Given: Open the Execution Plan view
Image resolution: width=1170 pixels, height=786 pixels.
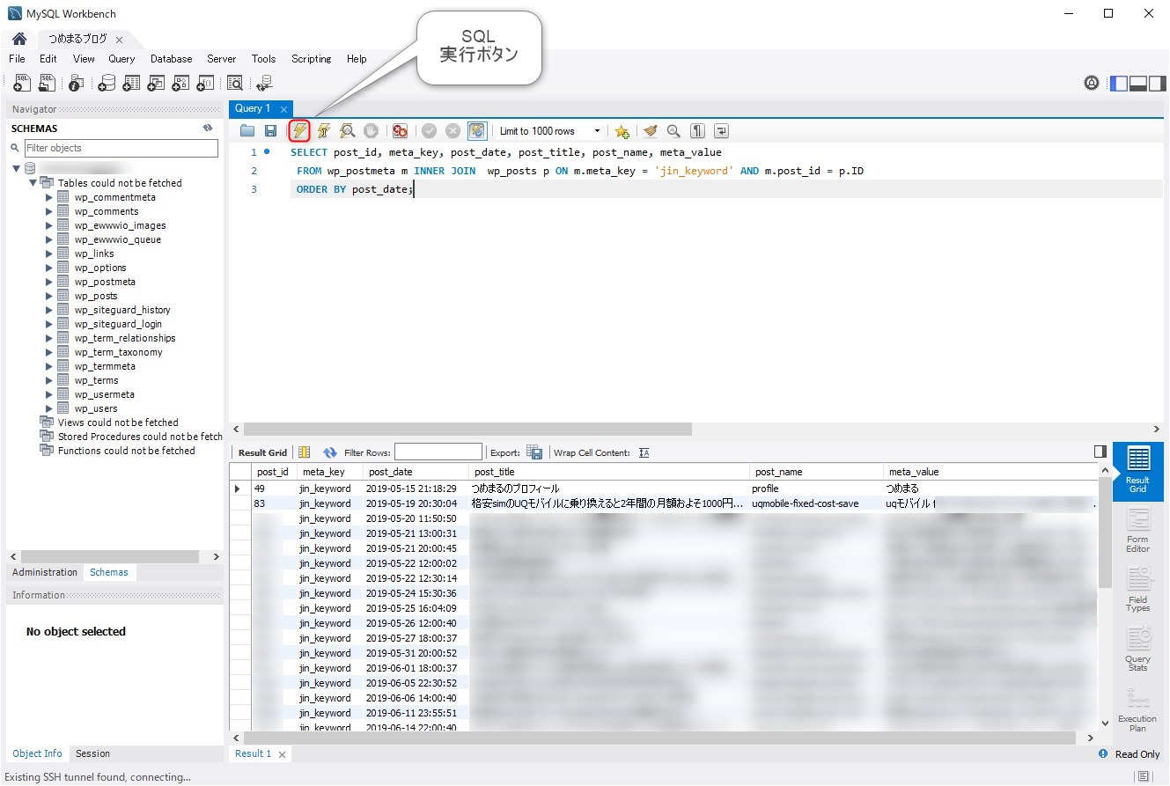Looking at the screenshot, I should [1137, 709].
